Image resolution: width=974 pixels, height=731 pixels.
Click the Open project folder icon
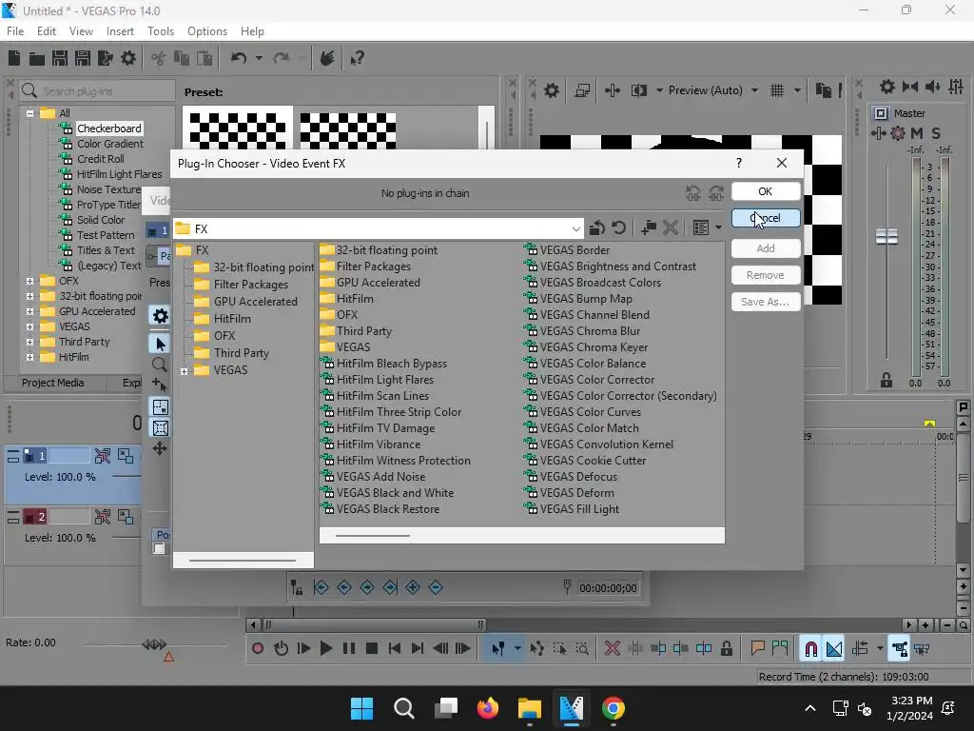tap(37, 58)
